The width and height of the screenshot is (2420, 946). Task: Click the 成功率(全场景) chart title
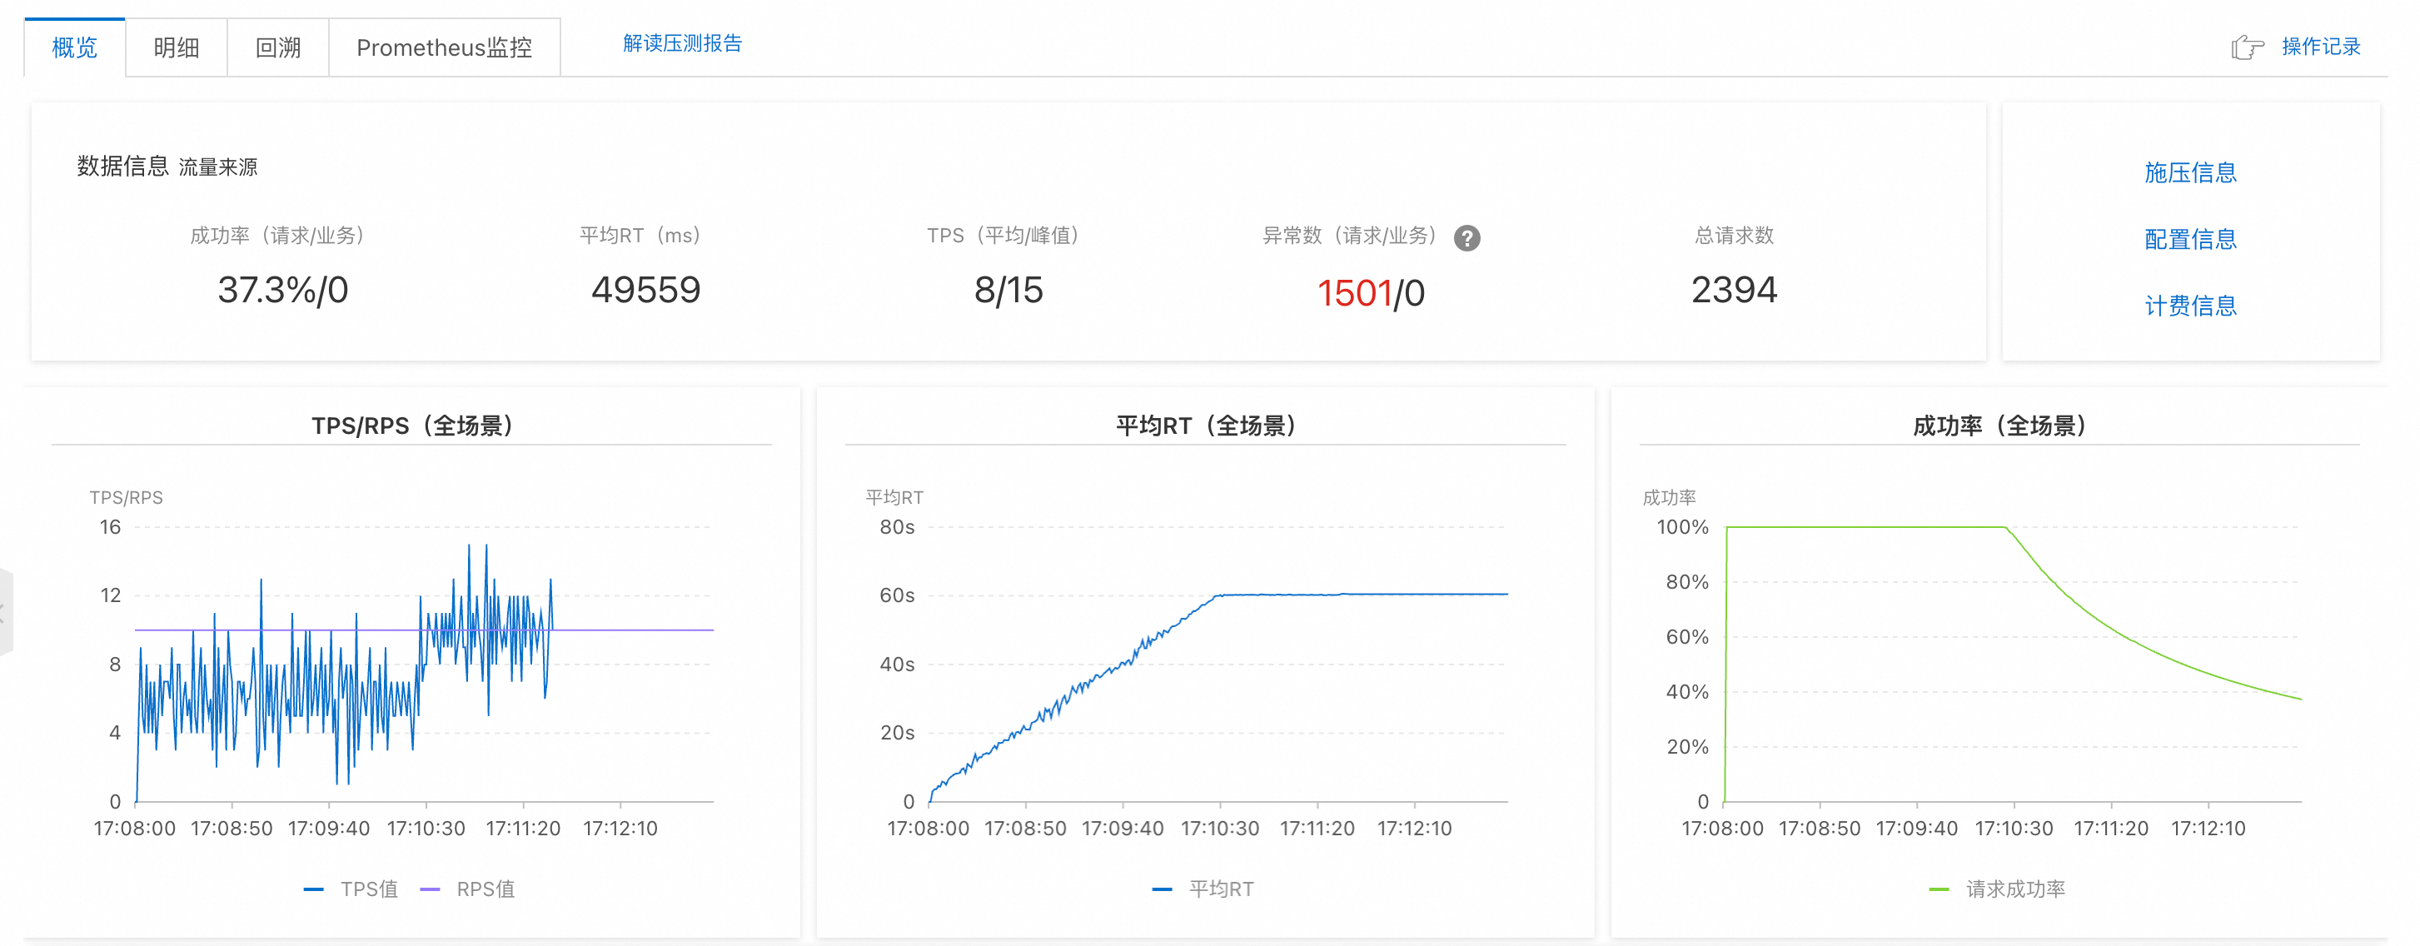[1999, 426]
